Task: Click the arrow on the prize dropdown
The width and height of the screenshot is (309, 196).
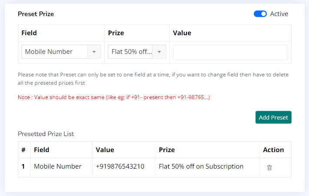Action: [159, 52]
